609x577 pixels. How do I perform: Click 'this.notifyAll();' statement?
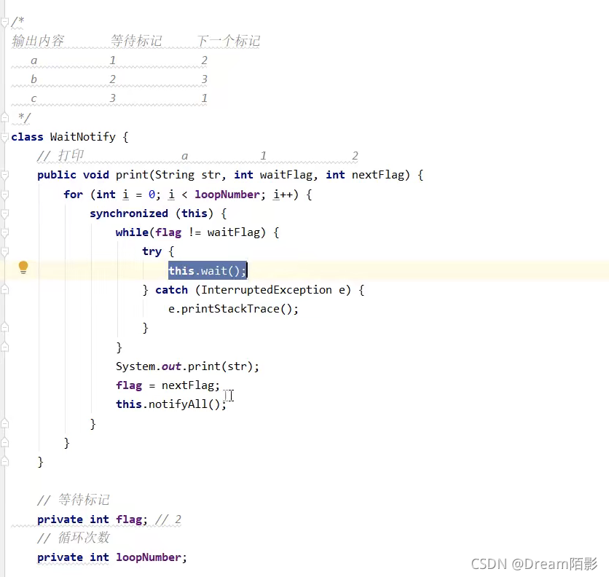point(171,404)
